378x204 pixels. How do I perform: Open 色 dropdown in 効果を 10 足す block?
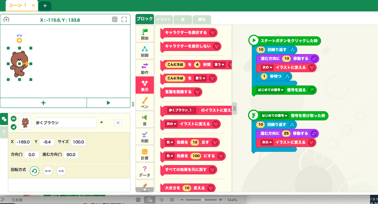click(x=170, y=142)
